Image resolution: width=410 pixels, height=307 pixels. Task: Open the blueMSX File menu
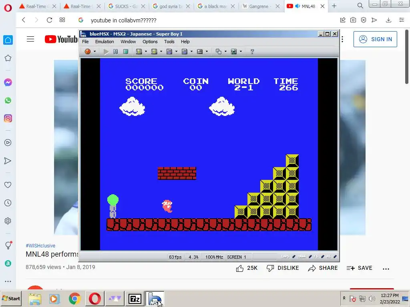85,42
